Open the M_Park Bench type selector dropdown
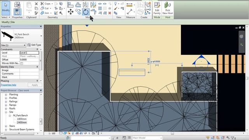 click(x=41, y=36)
